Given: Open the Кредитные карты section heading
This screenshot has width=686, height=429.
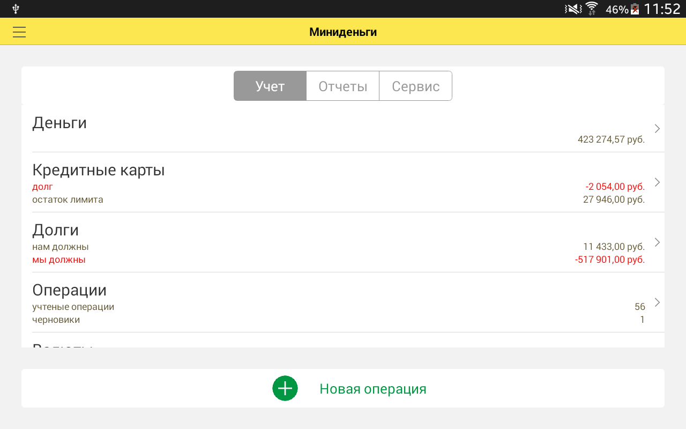Looking at the screenshot, I should point(99,171).
